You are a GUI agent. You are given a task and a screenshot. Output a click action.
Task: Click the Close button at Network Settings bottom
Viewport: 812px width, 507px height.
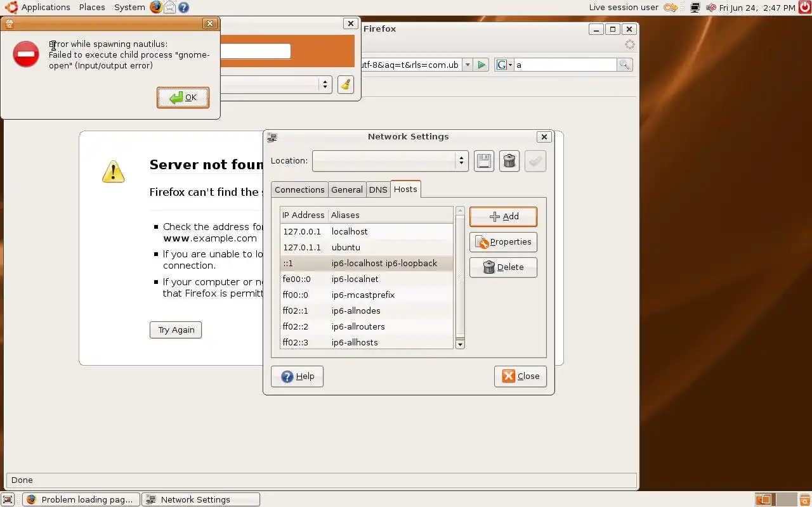520,376
